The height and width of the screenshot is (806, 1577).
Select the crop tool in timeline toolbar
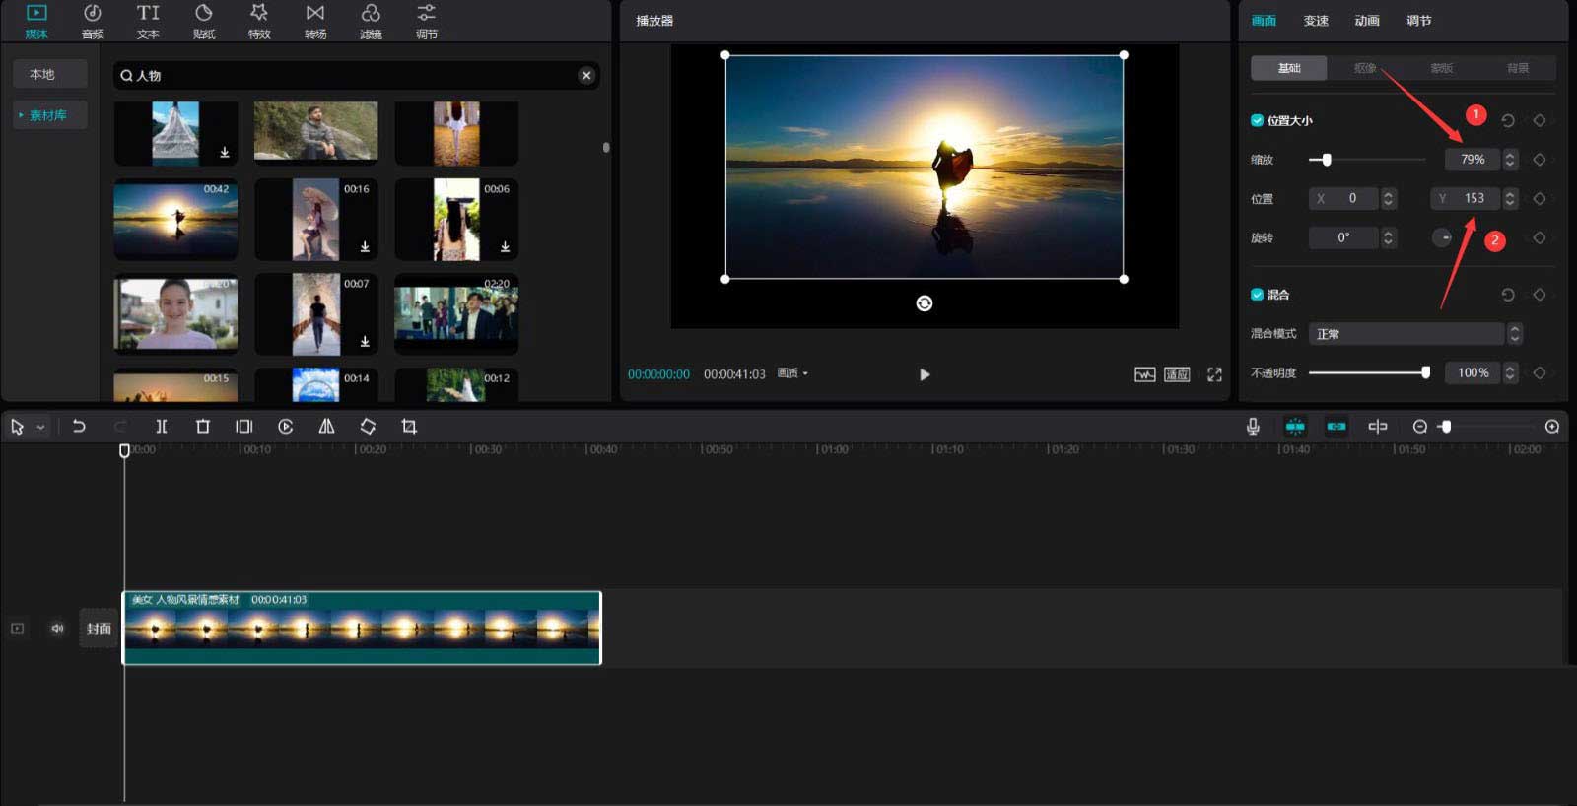[409, 427]
